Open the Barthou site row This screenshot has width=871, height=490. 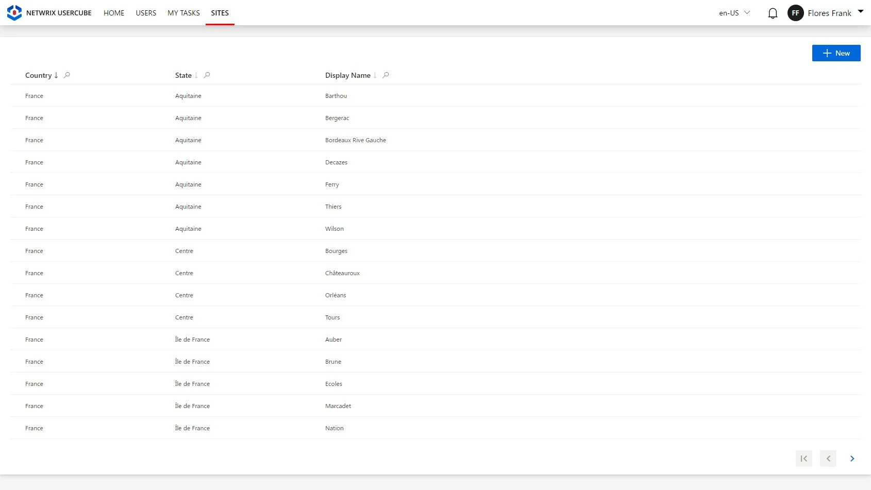click(x=435, y=96)
